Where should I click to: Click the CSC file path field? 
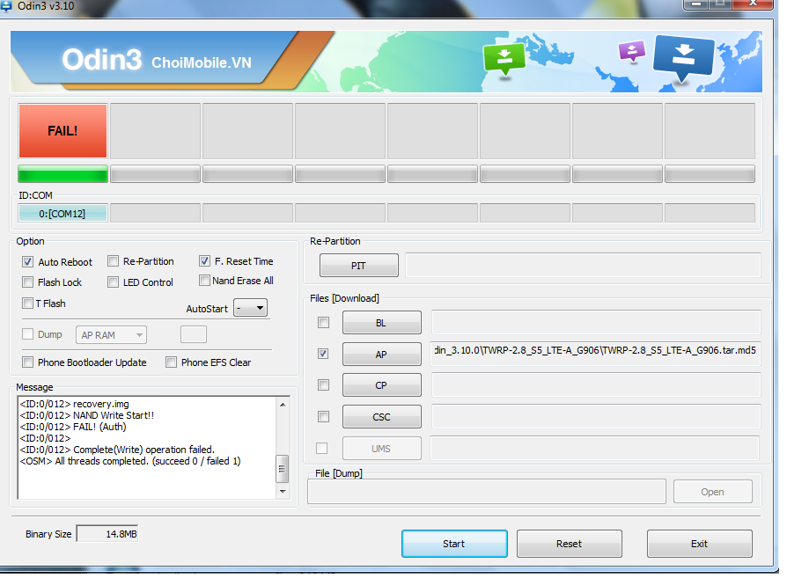596,416
